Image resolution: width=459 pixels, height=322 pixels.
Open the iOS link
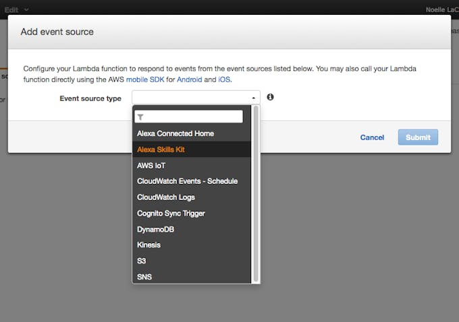coord(225,79)
